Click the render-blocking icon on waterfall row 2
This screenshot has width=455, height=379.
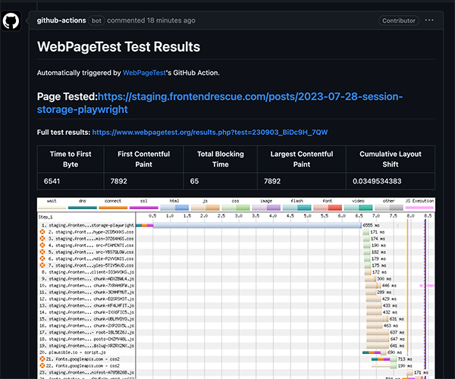tap(42, 232)
